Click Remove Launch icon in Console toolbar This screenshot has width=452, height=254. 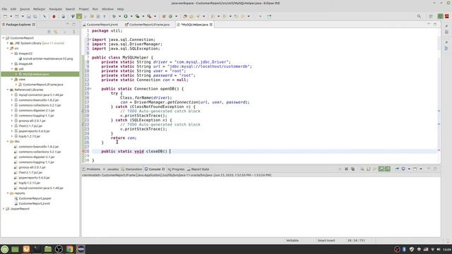[346, 169]
